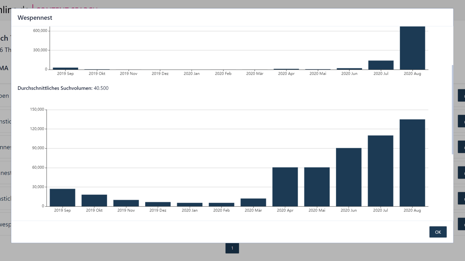Select page 1 in the background pagination
The image size is (465, 261).
[x=232, y=248]
